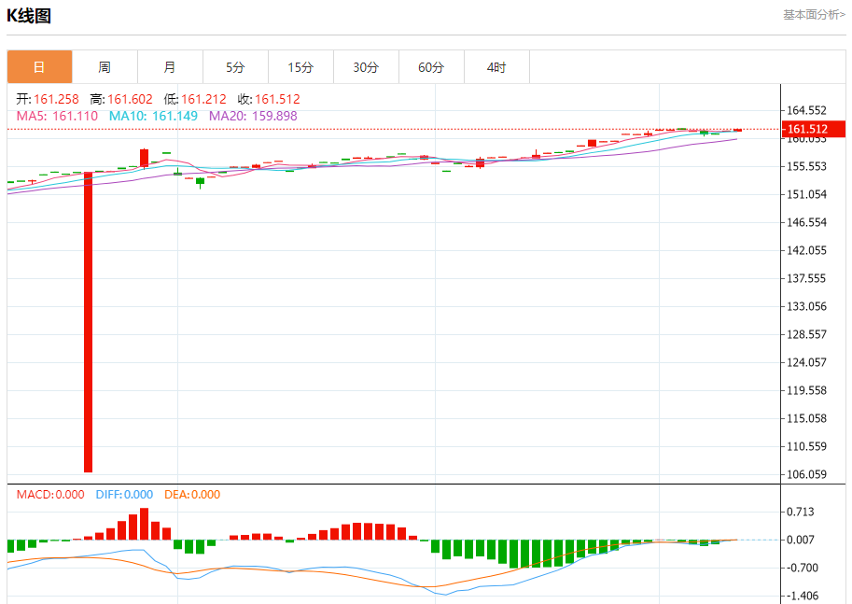Click the MACD 0.000 indicator label
852x604 pixels.
[x=50, y=495]
